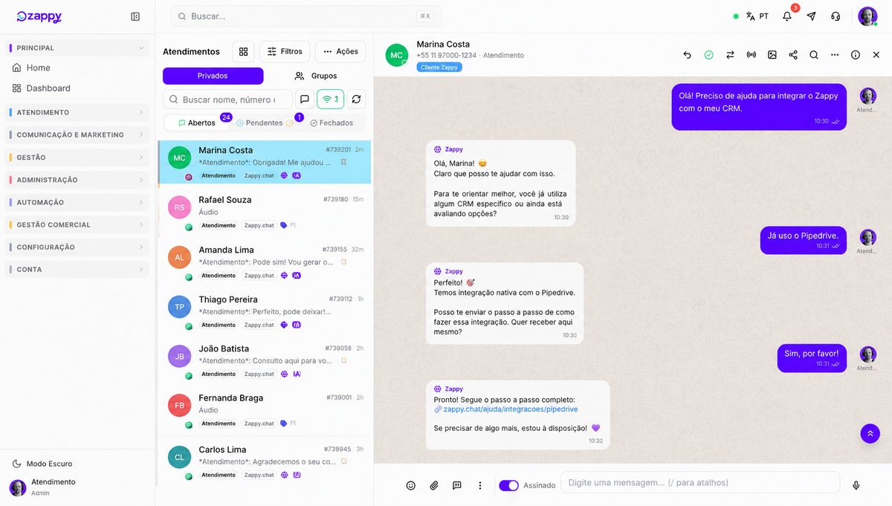Open the language translation PT selector

coord(757,16)
